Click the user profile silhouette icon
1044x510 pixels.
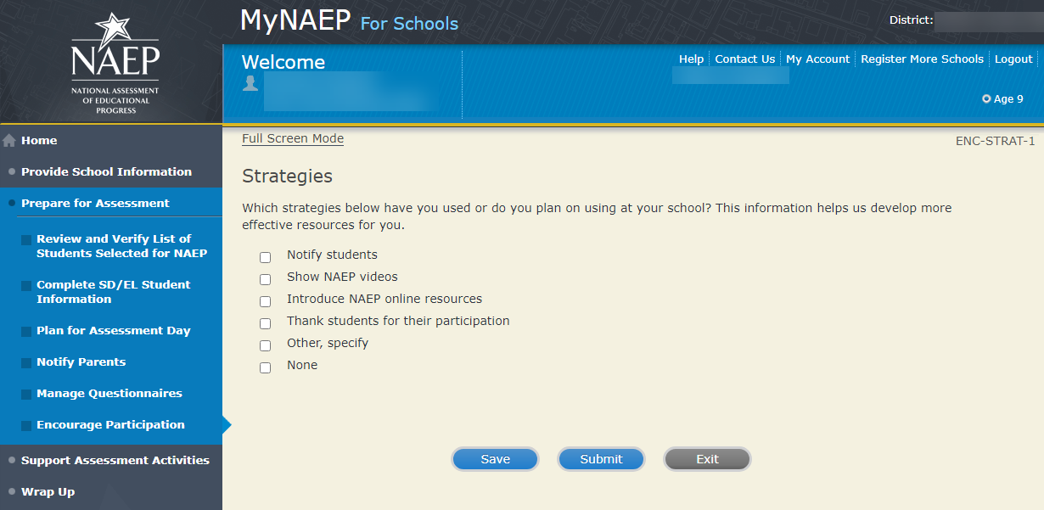click(250, 83)
